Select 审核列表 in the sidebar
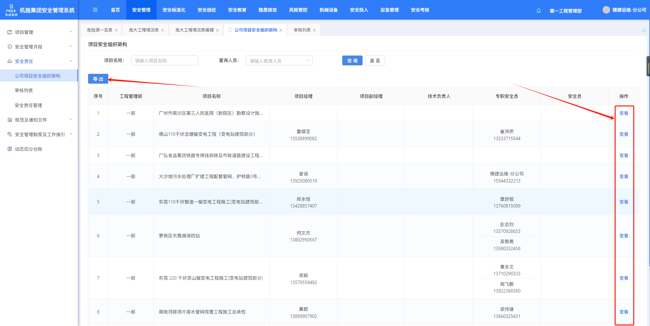The height and width of the screenshot is (326, 650). pos(24,90)
